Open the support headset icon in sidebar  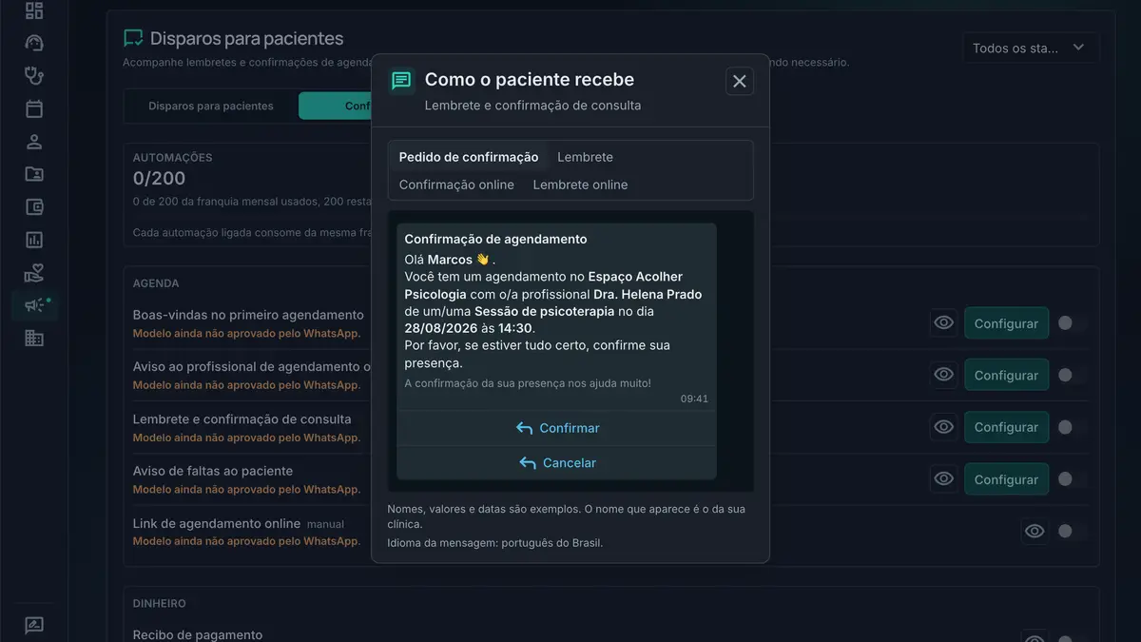tap(34, 44)
